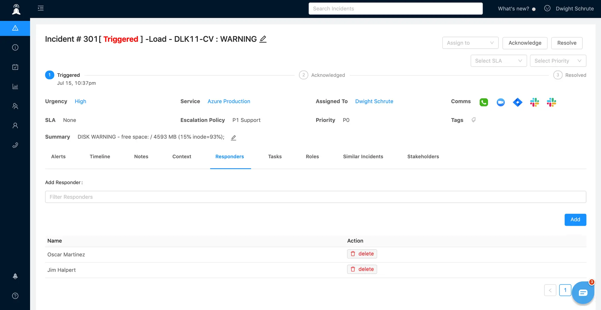
Task: Click the Action column header
Action: (x=355, y=241)
